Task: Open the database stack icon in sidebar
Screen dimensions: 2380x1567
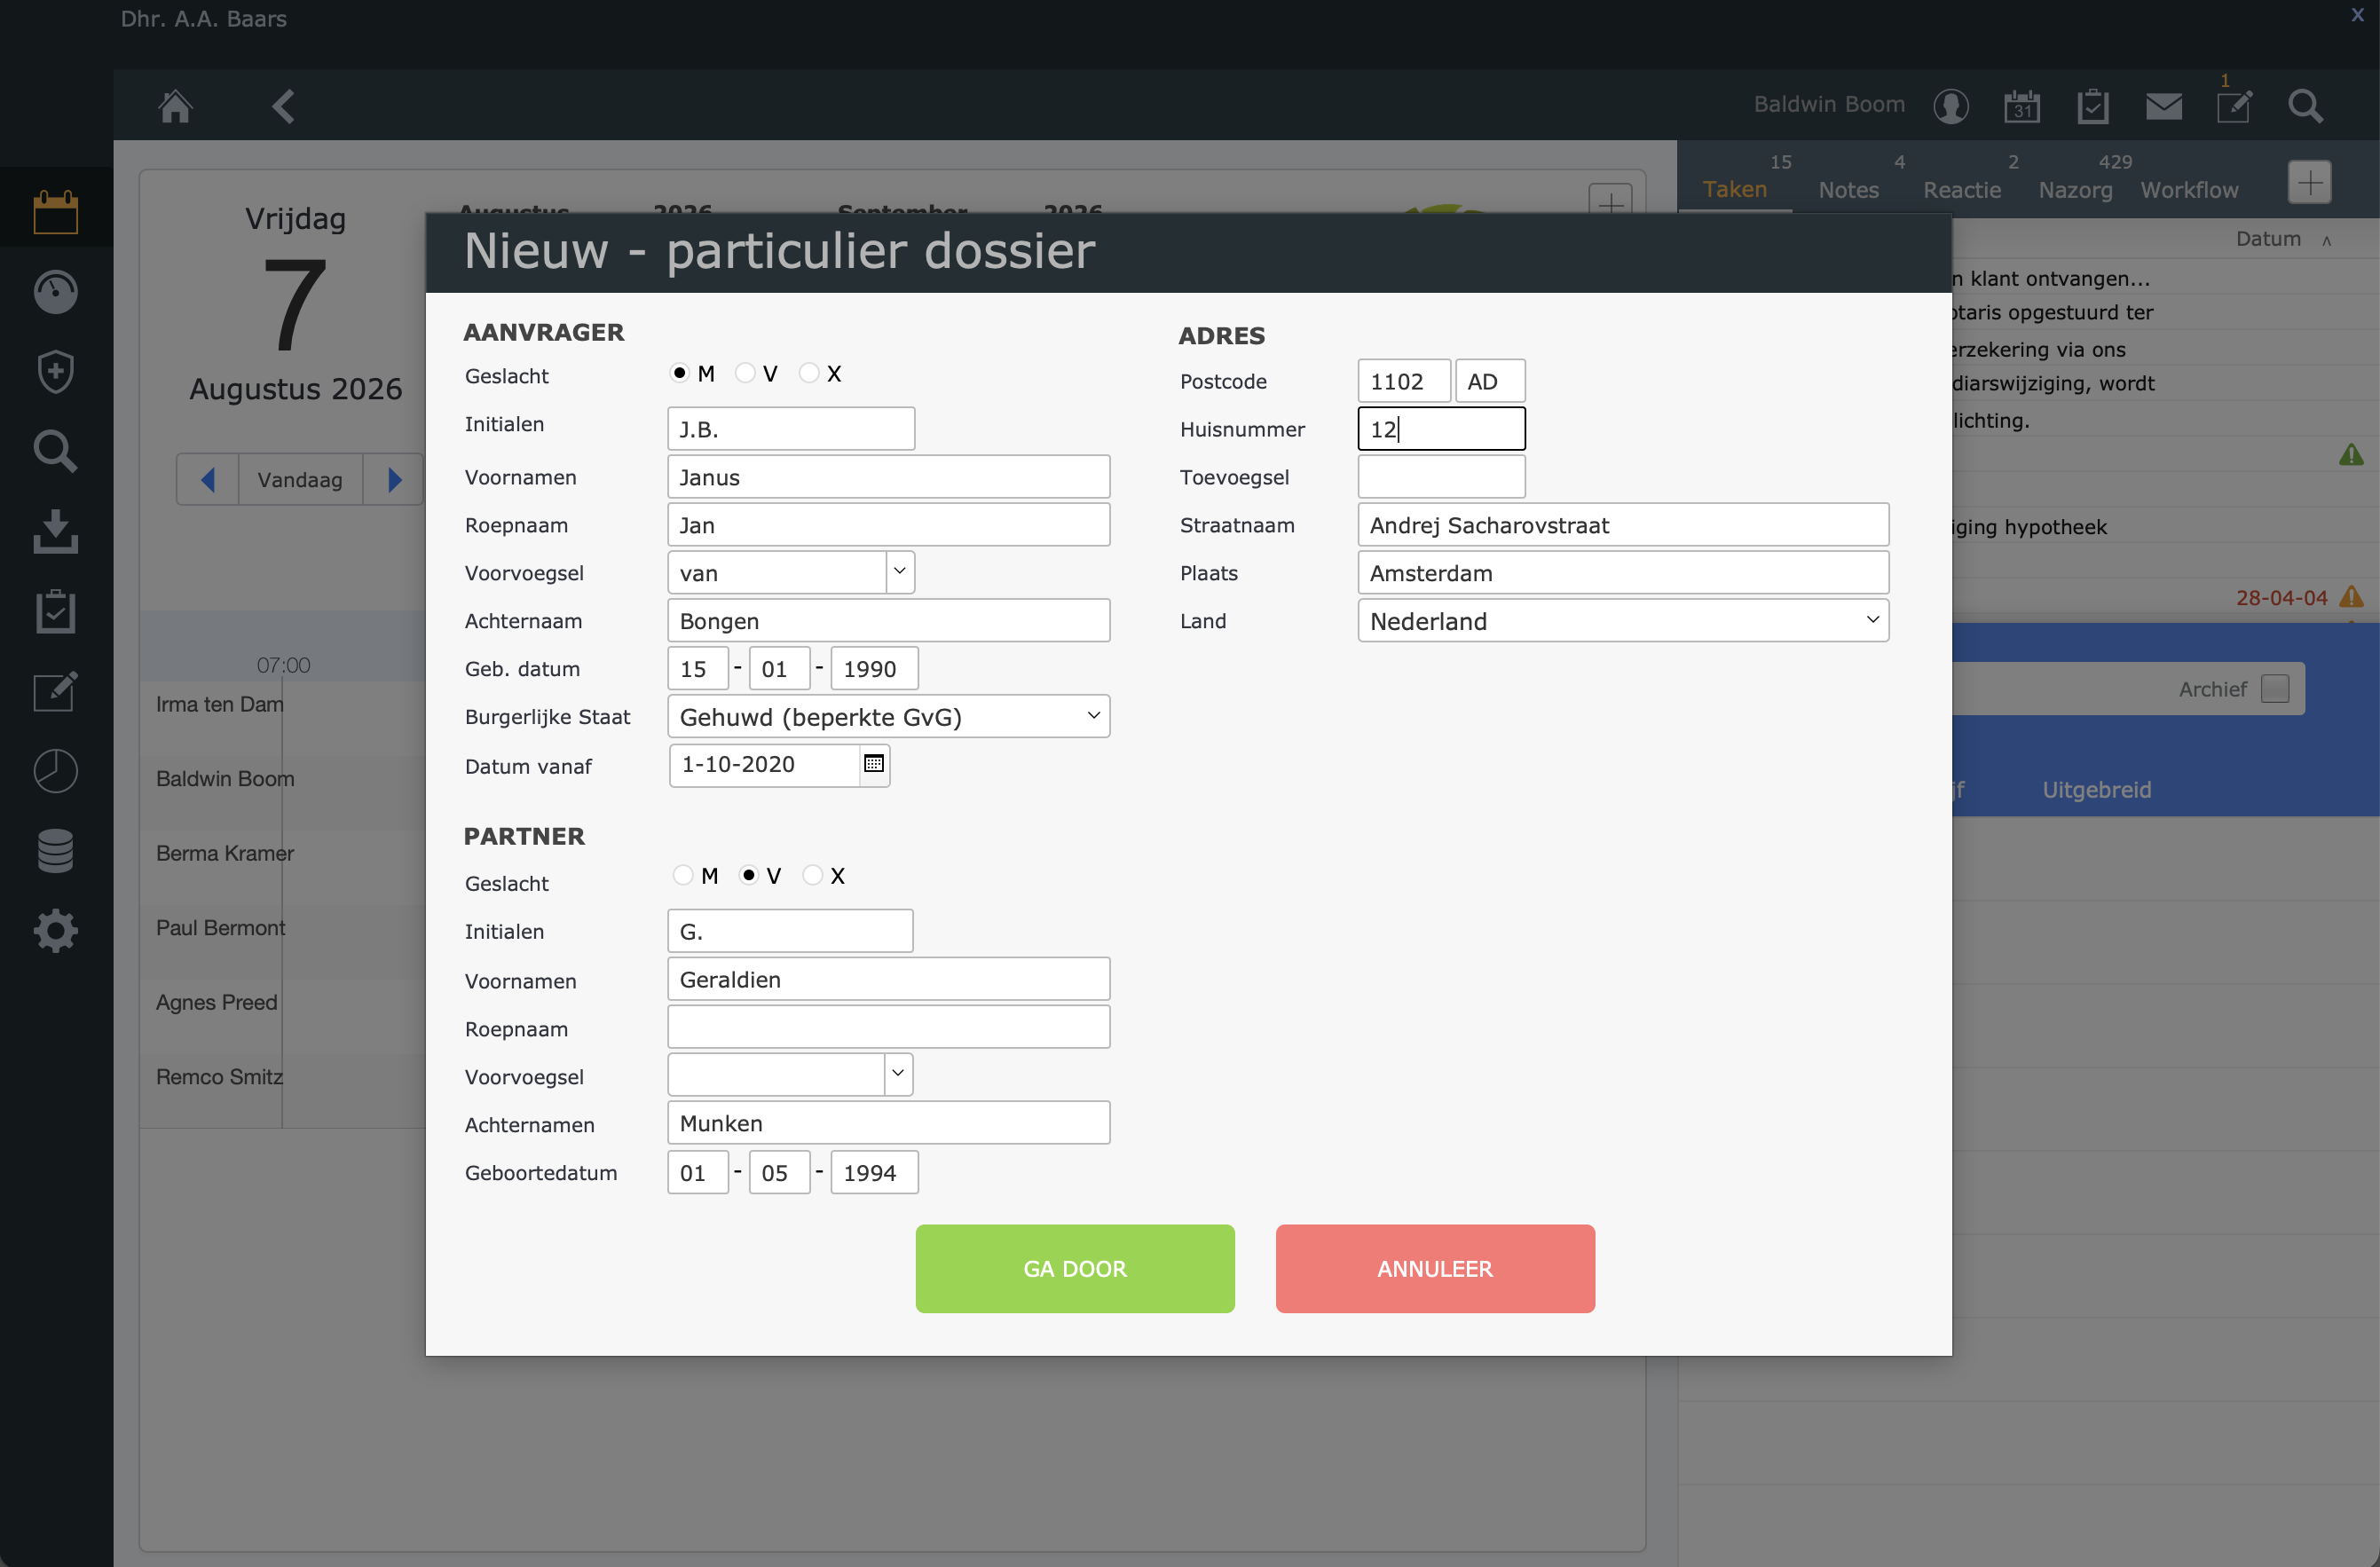Action: click(x=56, y=851)
